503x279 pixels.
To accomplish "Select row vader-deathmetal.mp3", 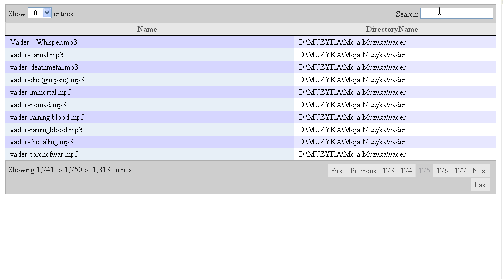I will coord(251,67).
